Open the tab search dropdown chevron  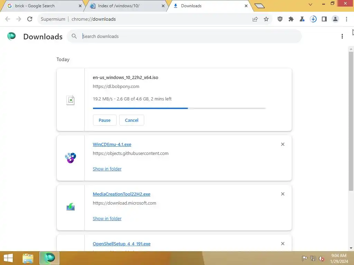pyautogui.click(x=310, y=4)
